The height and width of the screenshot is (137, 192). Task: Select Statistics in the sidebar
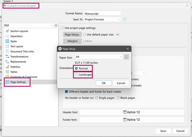tap(15, 67)
